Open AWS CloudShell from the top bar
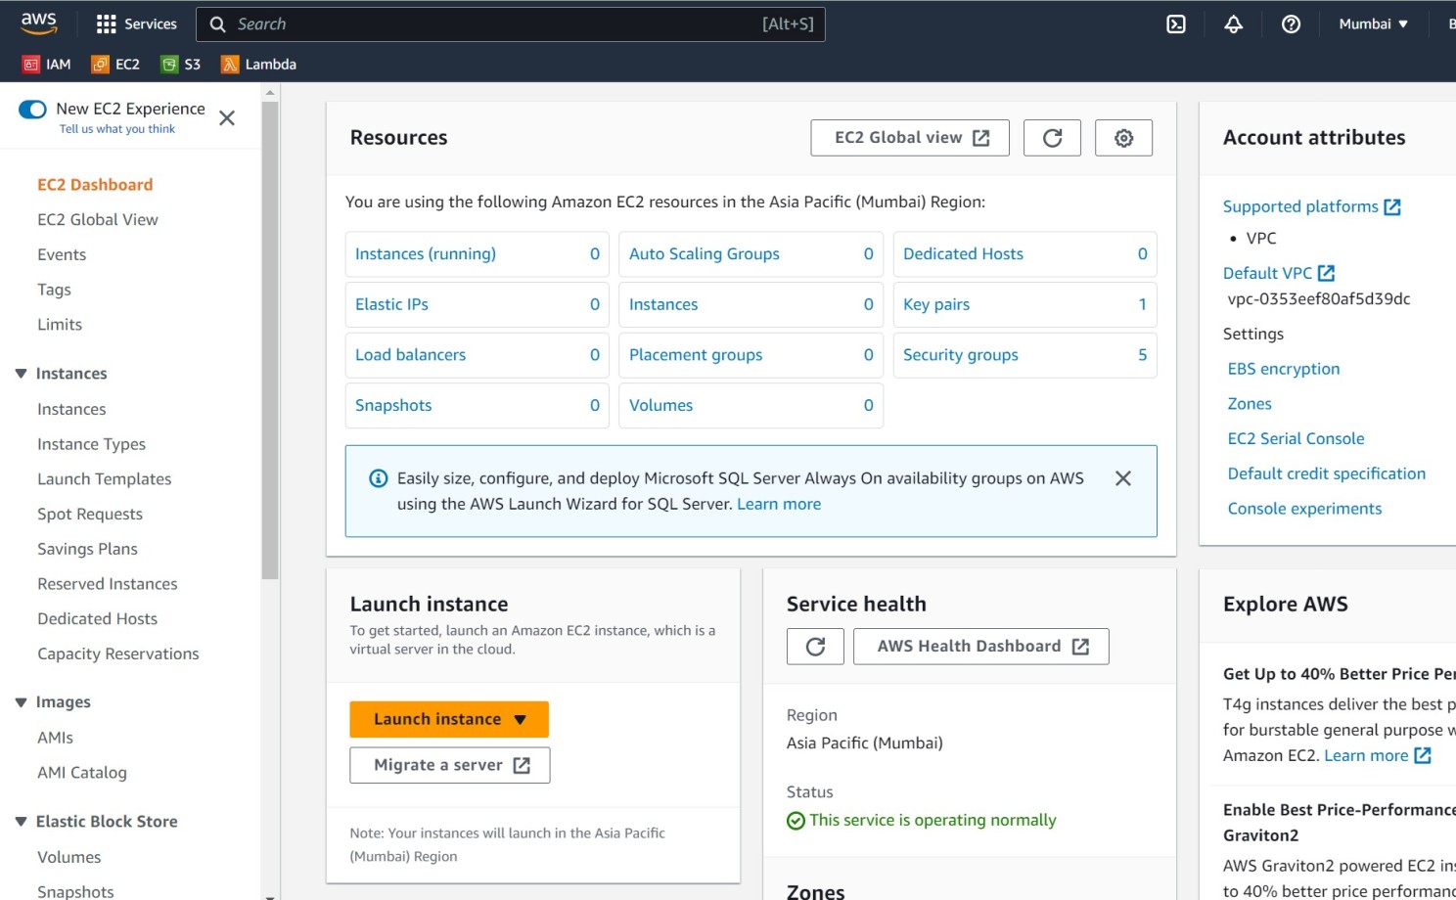This screenshot has width=1456, height=900. [x=1175, y=23]
